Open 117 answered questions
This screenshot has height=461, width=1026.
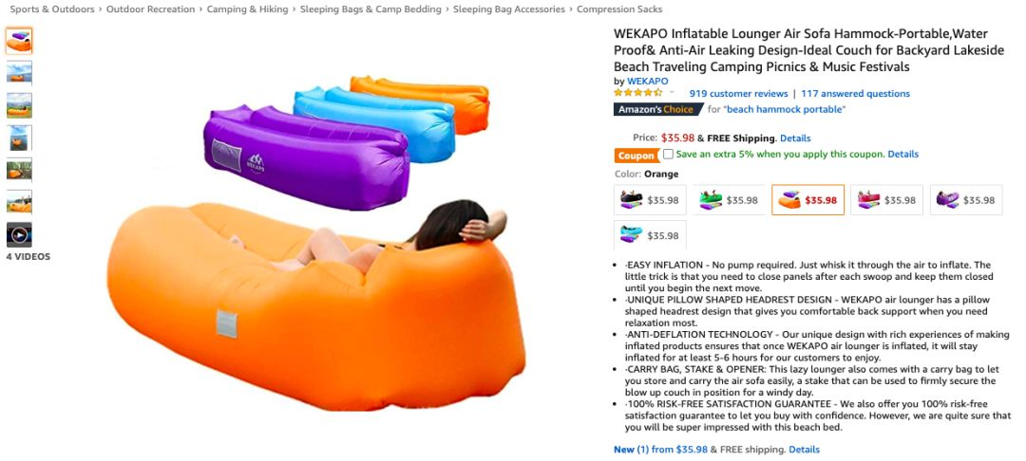point(855,93)
